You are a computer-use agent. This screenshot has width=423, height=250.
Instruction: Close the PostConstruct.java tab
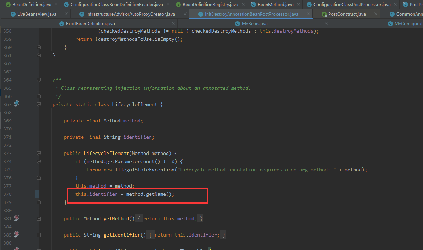(x=375, y=14)
